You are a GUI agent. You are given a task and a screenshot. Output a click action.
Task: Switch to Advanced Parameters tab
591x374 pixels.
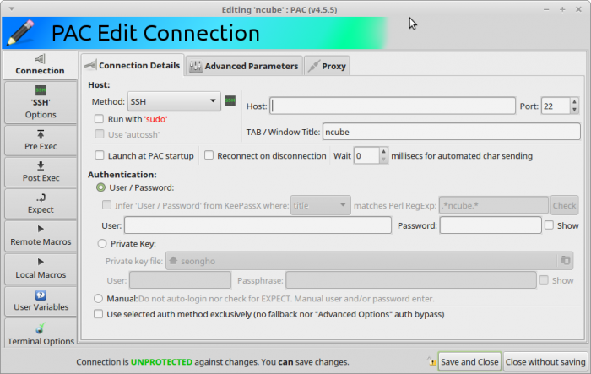coord(244,66)
